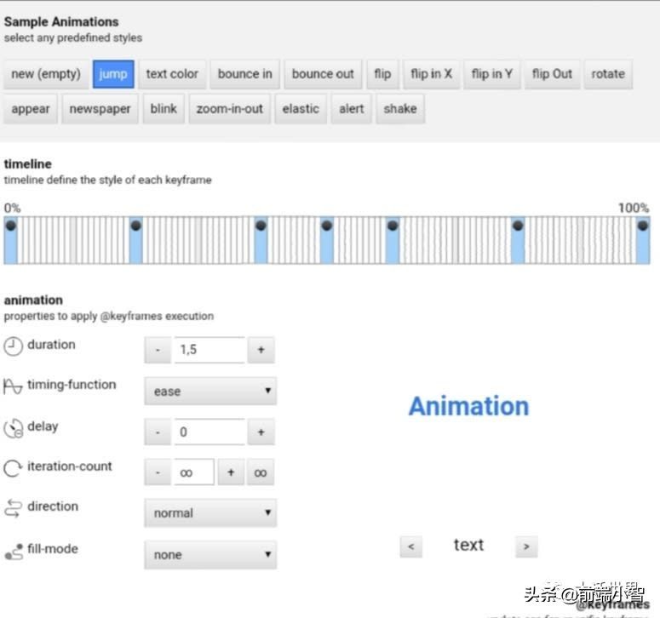Show previous preview with left arrow
The image size is (660, 618).
coord(410,546)
